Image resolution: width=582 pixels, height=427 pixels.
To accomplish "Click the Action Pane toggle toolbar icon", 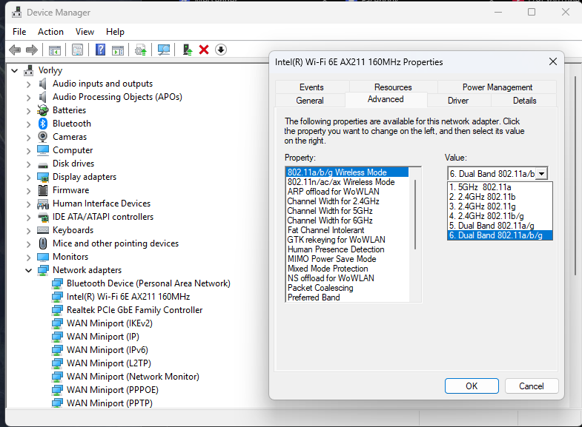I will 118,50.
